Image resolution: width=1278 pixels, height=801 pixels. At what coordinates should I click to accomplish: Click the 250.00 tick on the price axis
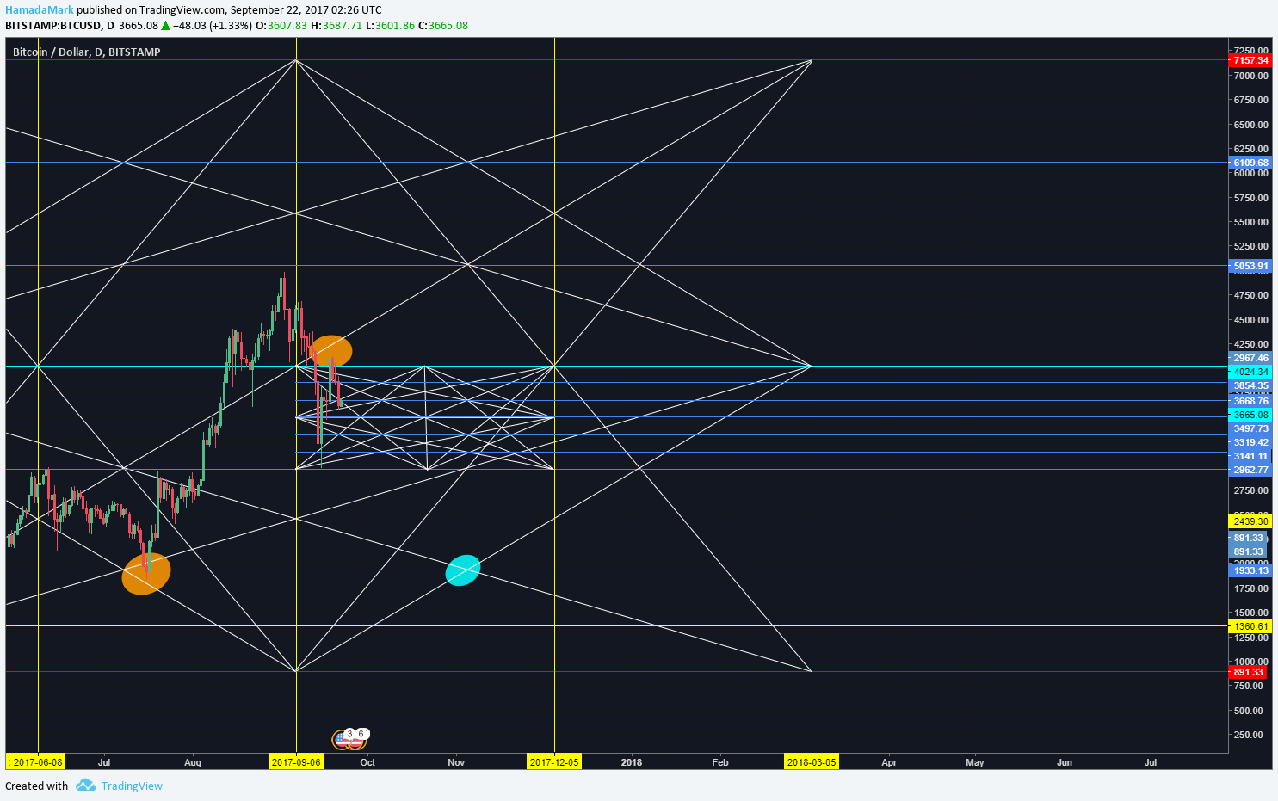(x=1249, y=735)
